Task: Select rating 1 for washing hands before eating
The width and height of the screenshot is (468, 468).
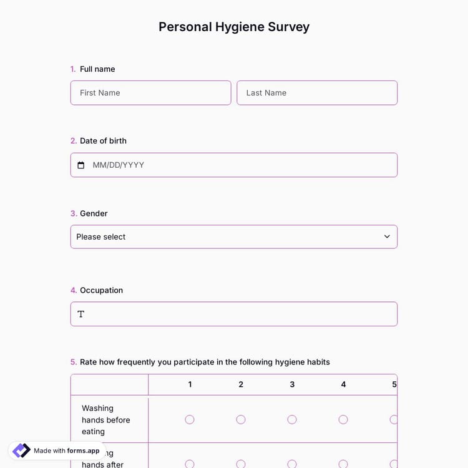Action: 190,419
